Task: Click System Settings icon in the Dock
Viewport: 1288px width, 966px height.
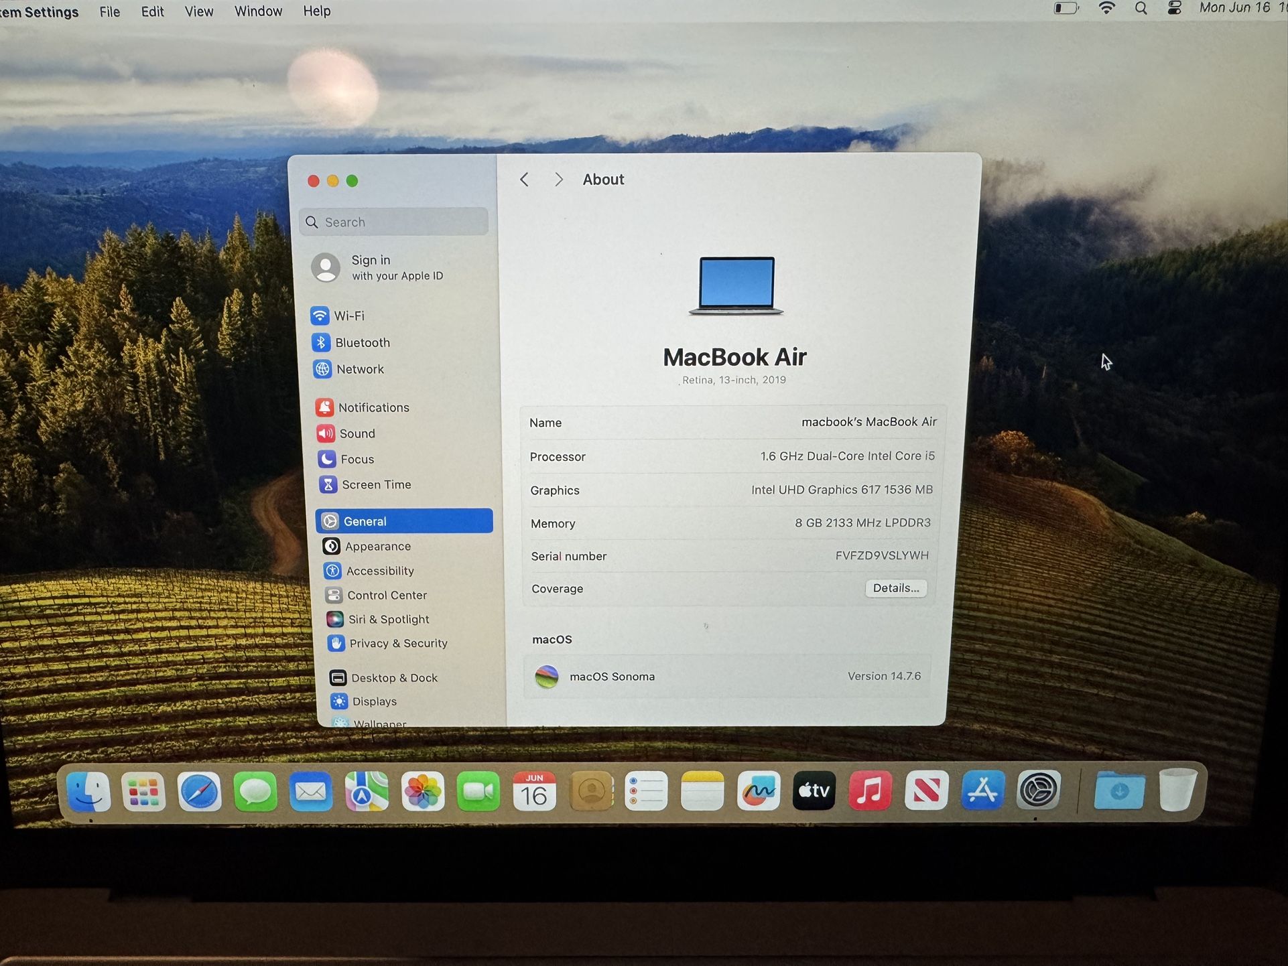Action: click(x=1039, y=790)
